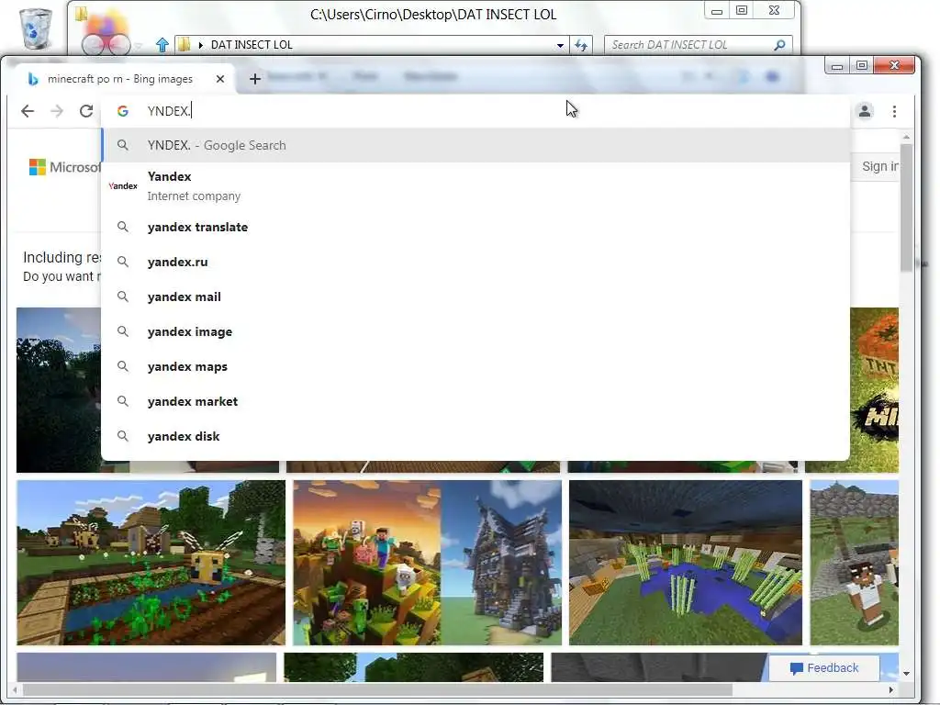Click the horizontal scrollbar right arrow

tap(890, 690)
